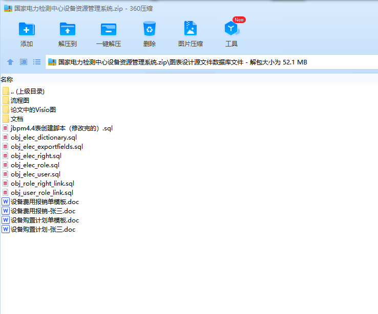The image size is (378, 314).
Task: Open the 图片压缩 image compression tool
Action: pyautogui.click(x=191, y=29)
